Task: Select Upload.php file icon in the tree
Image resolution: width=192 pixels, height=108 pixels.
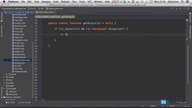Action: (13, 63)
